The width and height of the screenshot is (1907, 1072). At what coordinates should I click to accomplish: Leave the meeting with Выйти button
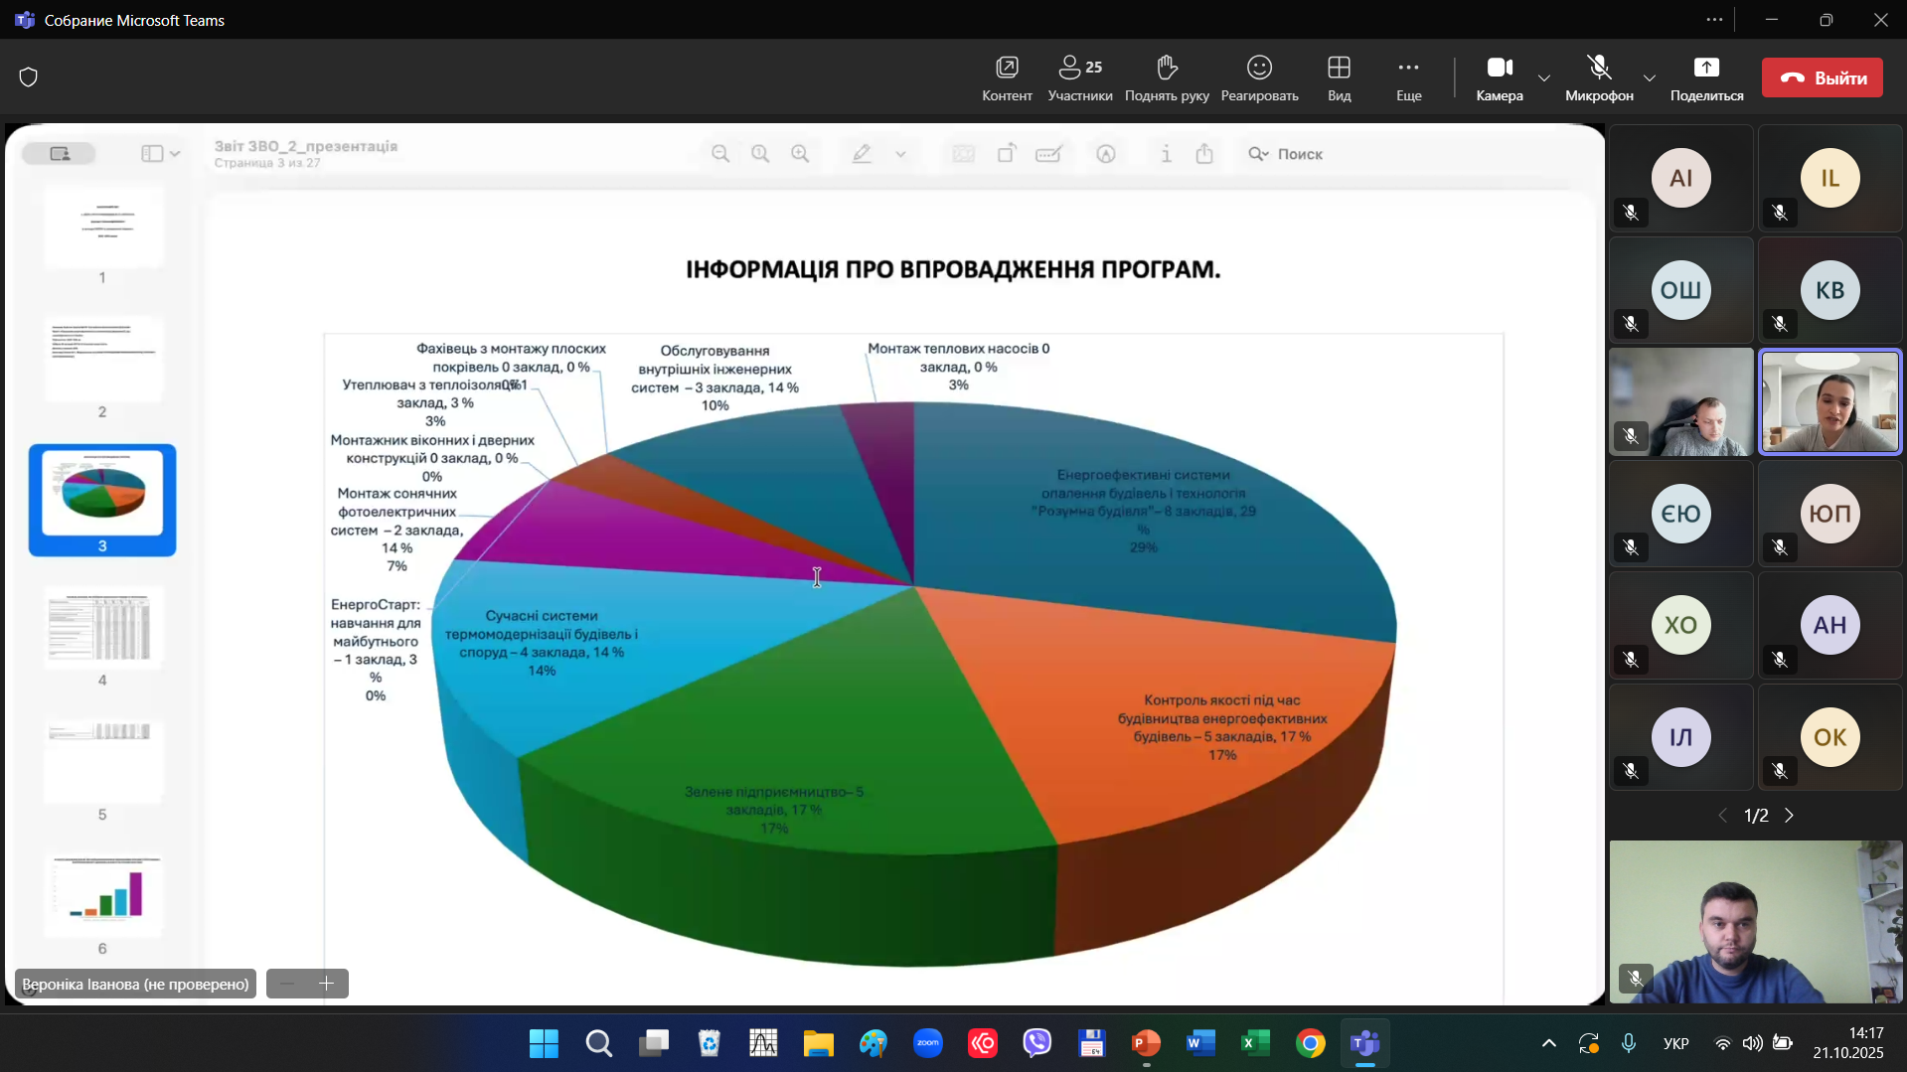1822,77
